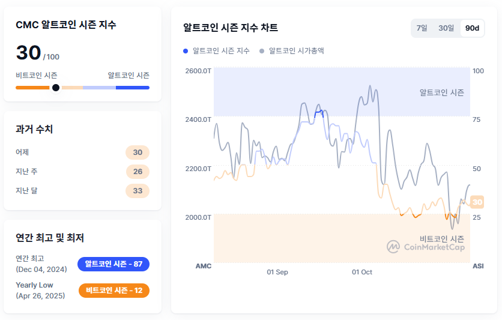Click the gray dot beside 알트코인 시가총액 legend

pos(262,51)
